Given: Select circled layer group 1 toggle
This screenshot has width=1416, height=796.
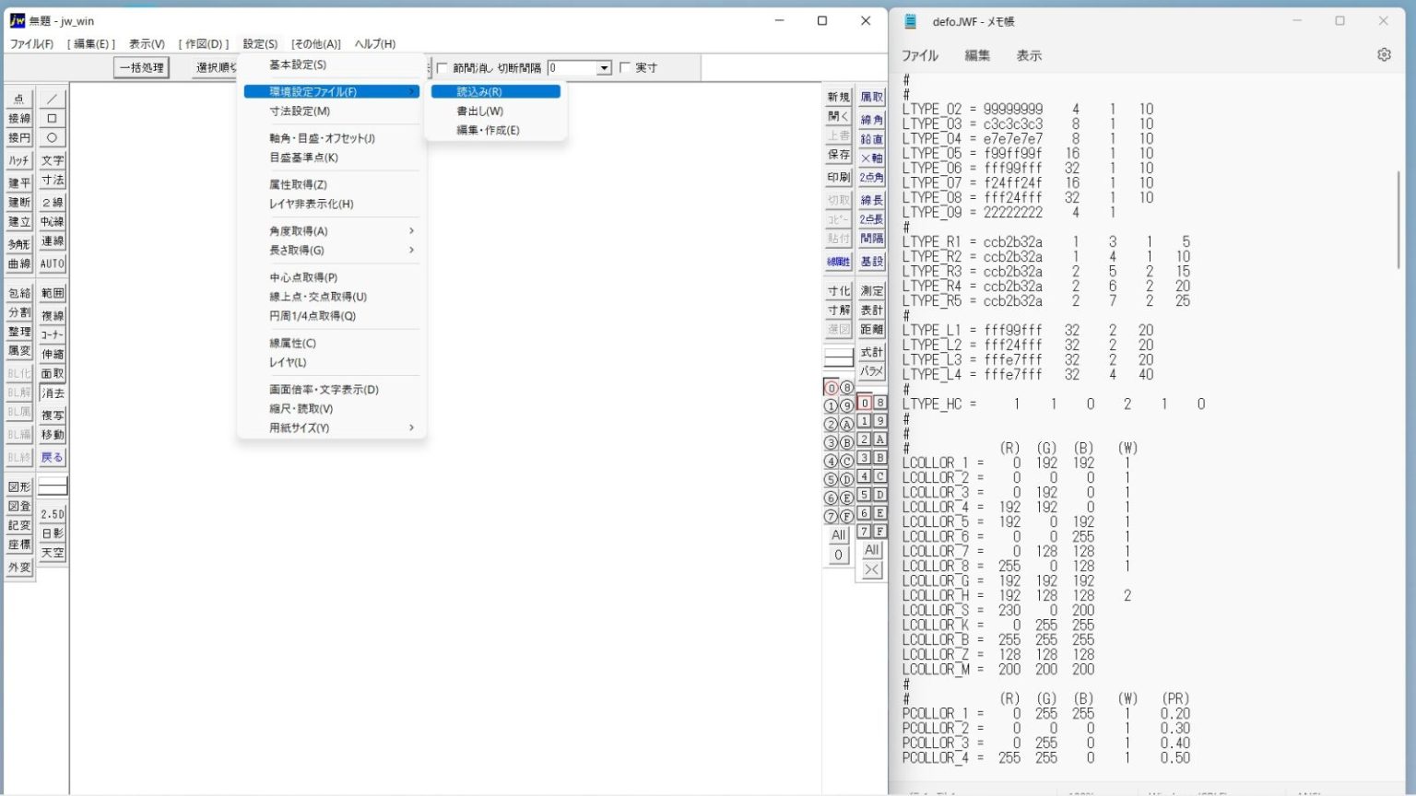Looking at the screenshot, I should [x=831, y=406].
